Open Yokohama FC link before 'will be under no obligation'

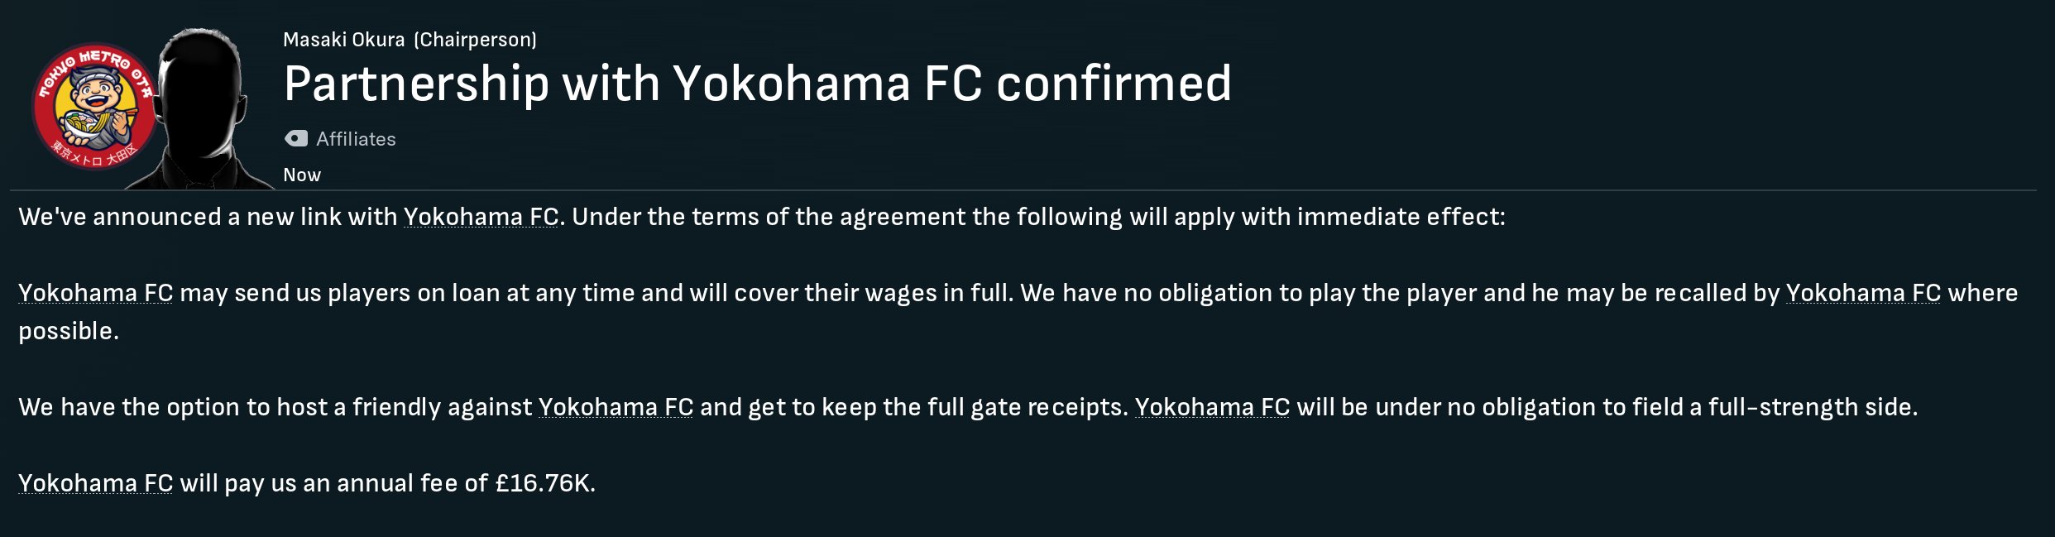(1213, 407)
